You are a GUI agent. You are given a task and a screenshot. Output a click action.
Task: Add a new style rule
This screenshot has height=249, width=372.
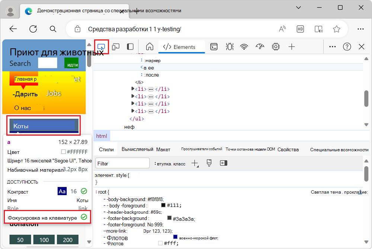(x=195, y=163)
